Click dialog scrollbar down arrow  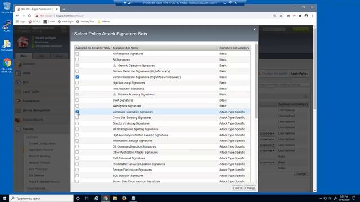(256, 181)
